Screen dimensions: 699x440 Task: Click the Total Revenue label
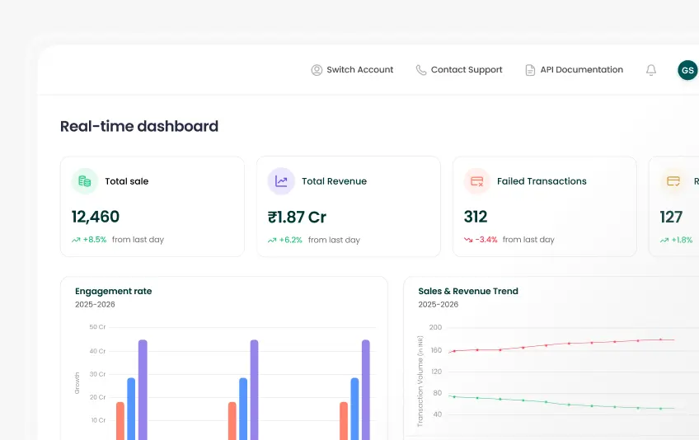click(x=335, y=181)
